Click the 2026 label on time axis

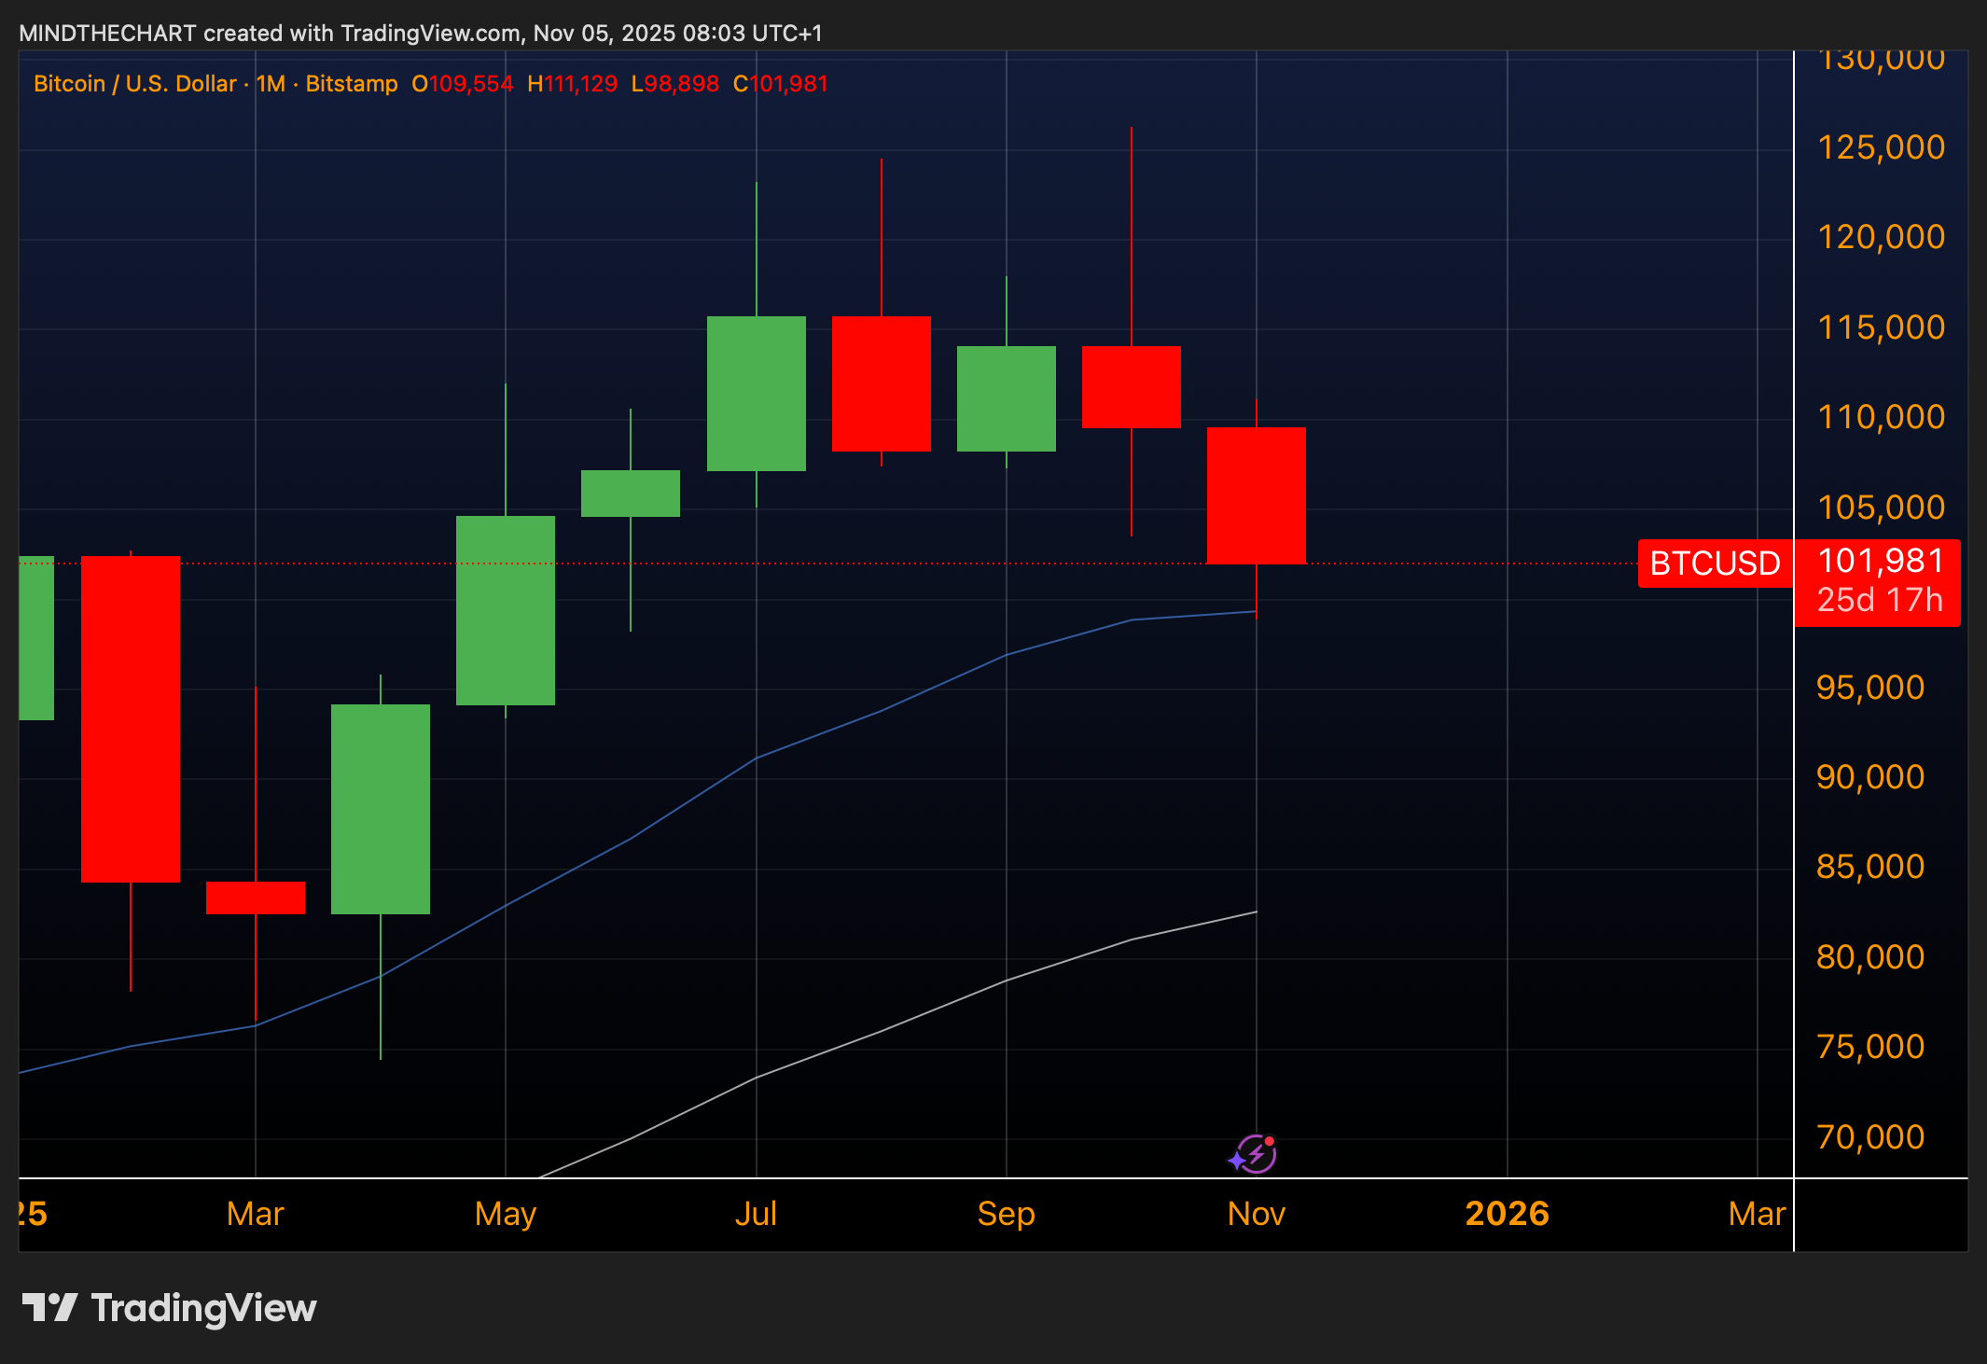[1507, 1214]
